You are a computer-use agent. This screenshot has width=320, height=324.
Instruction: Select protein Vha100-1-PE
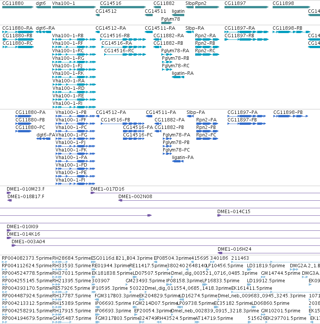coord(71,173)
